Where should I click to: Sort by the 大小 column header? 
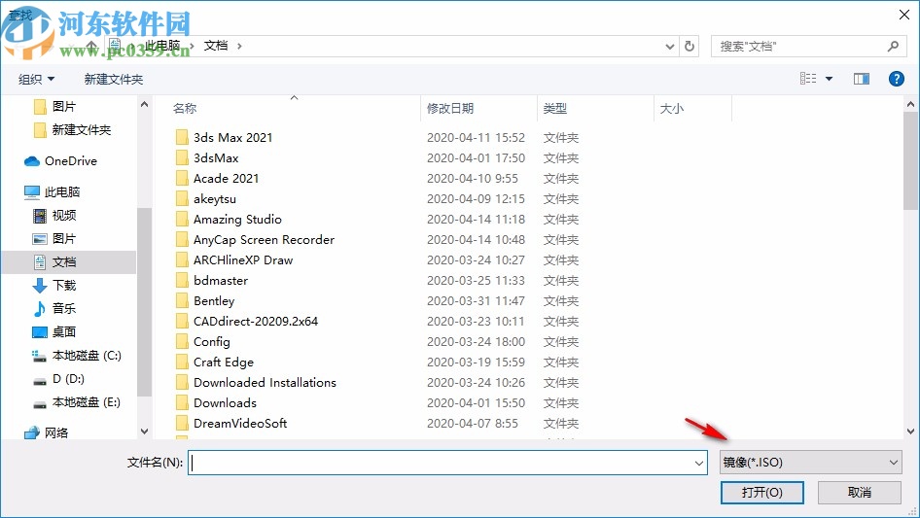click(x=672, y=109)
